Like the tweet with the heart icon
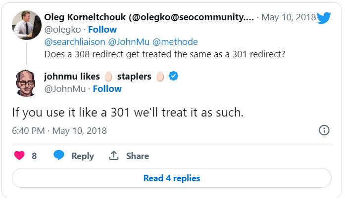The image size is (345, 203). pos(19,156)
